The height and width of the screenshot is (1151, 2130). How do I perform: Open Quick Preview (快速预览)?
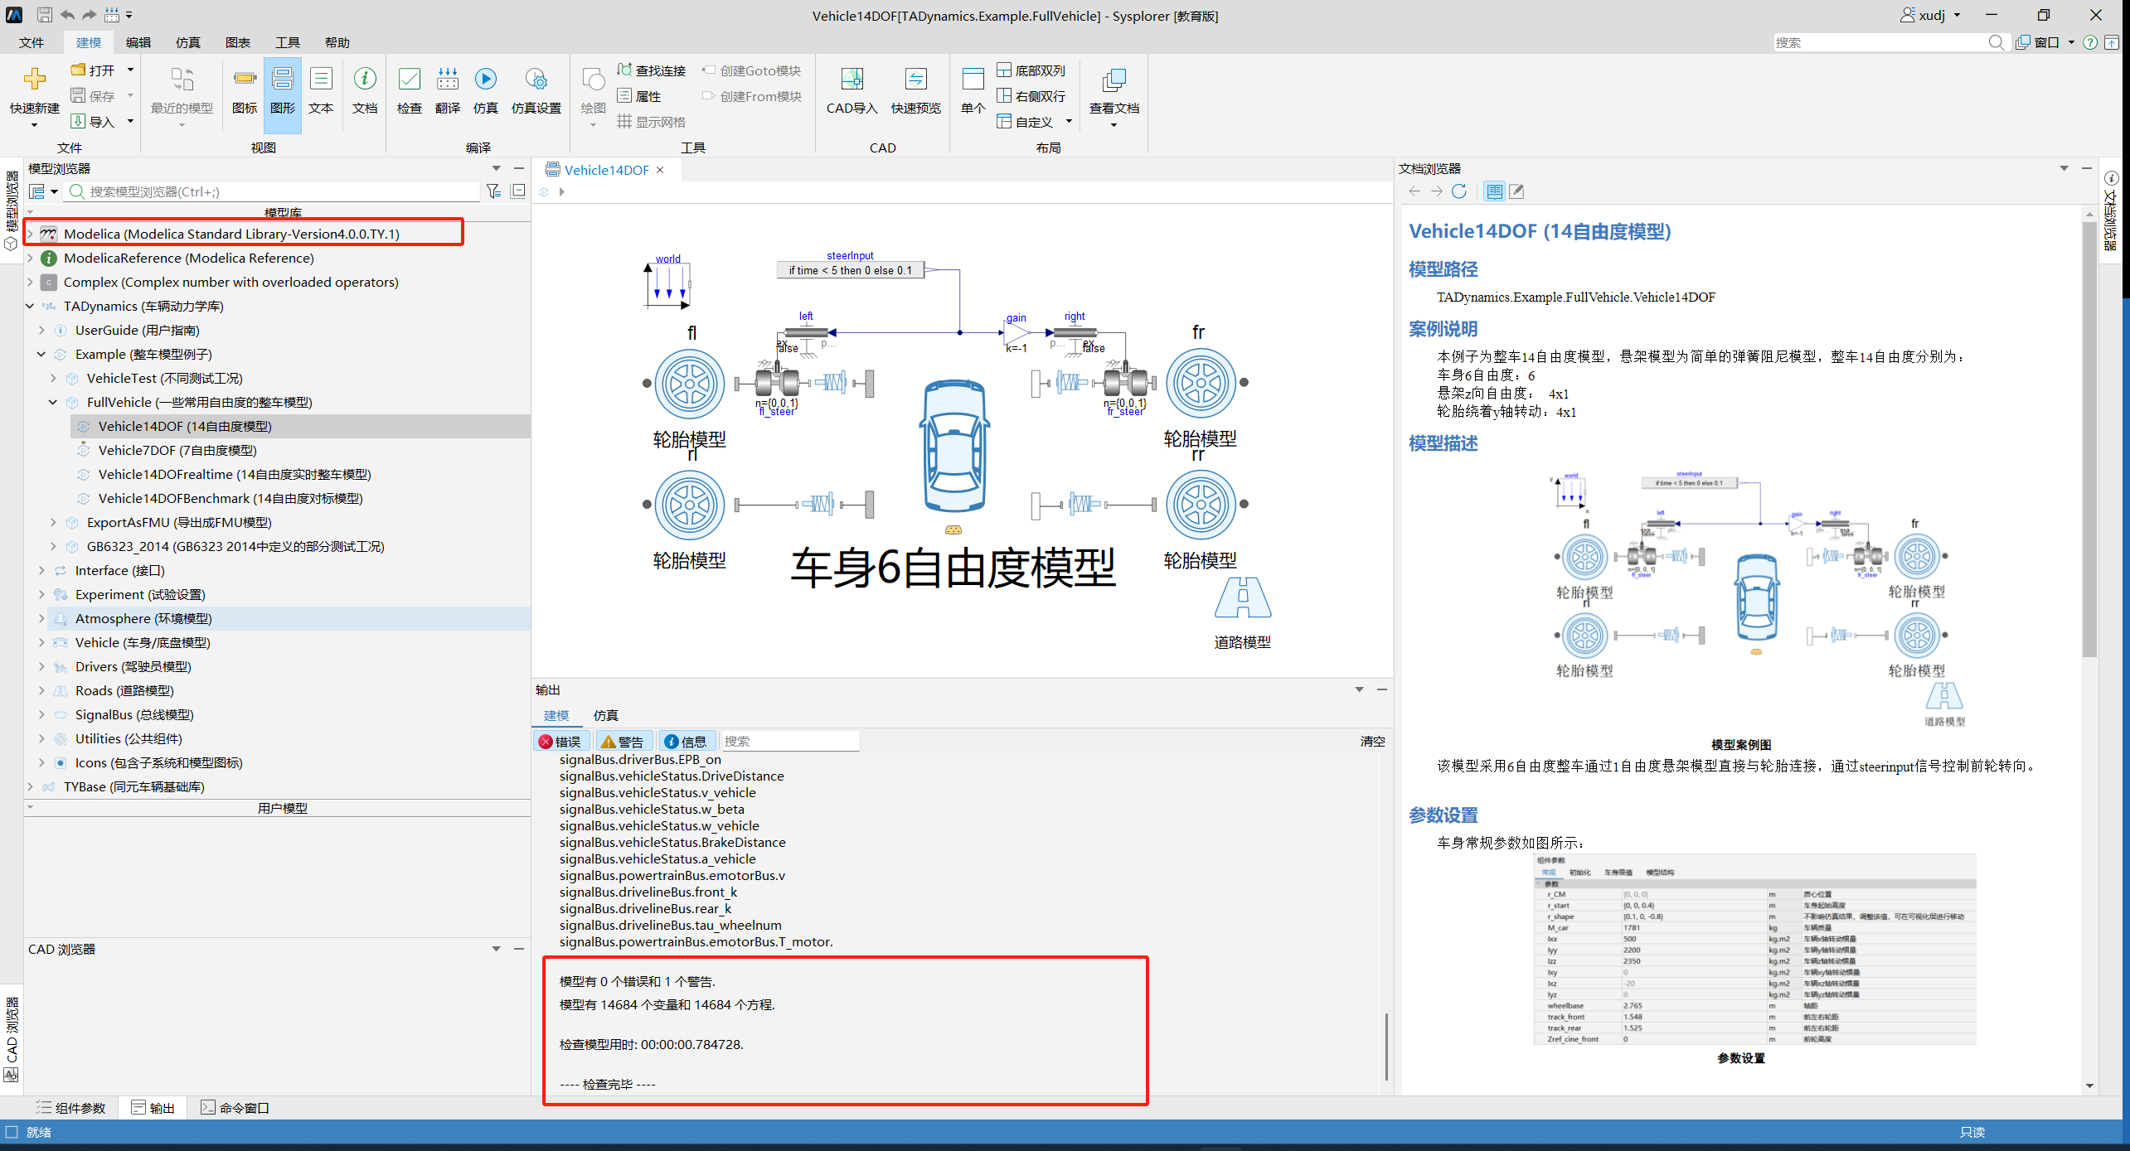(x=916, y=92)
